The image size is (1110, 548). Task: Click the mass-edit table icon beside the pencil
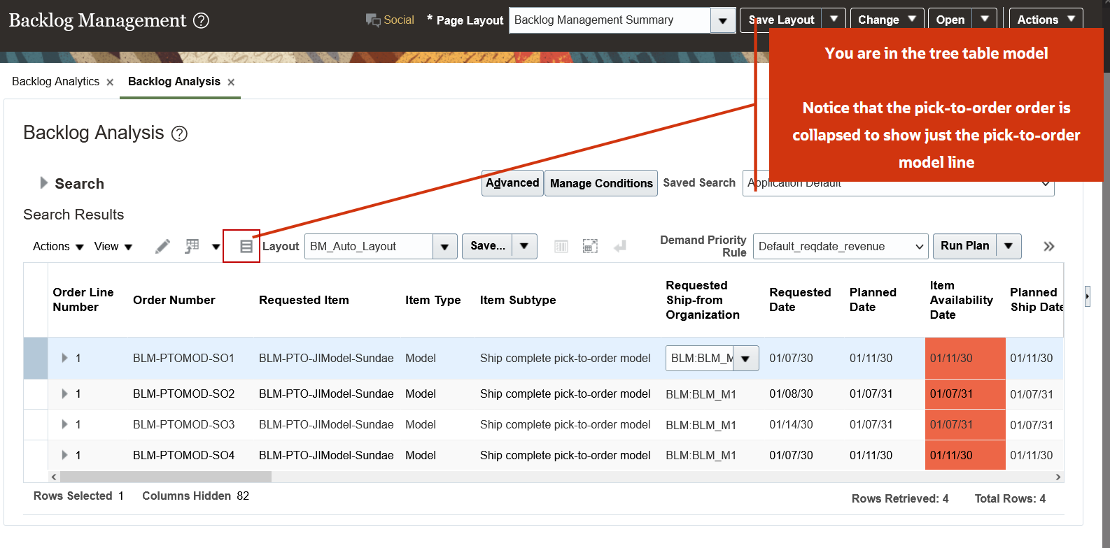tap(192, 246)
